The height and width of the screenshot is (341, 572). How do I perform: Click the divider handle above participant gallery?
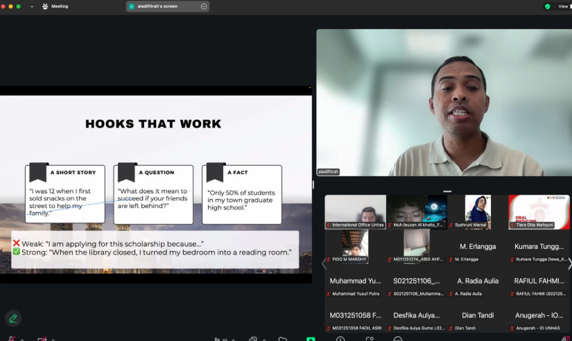(x=447, y=191)
